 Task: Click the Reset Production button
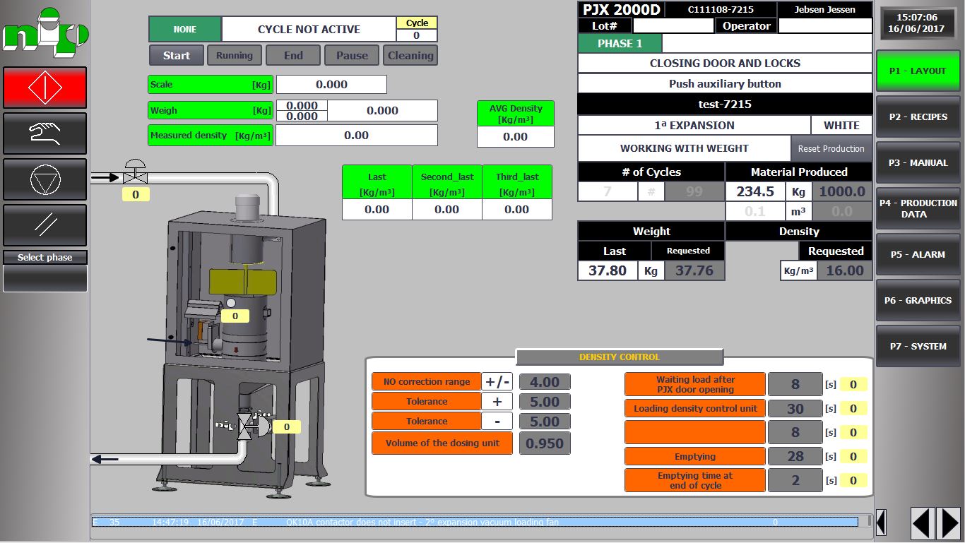[x=831, y=148]
